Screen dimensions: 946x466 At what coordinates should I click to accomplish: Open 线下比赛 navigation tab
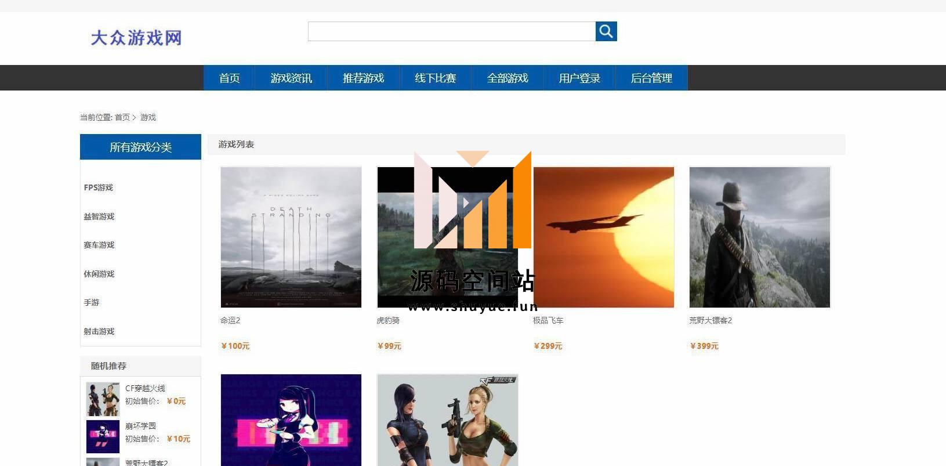coord(435,78)
